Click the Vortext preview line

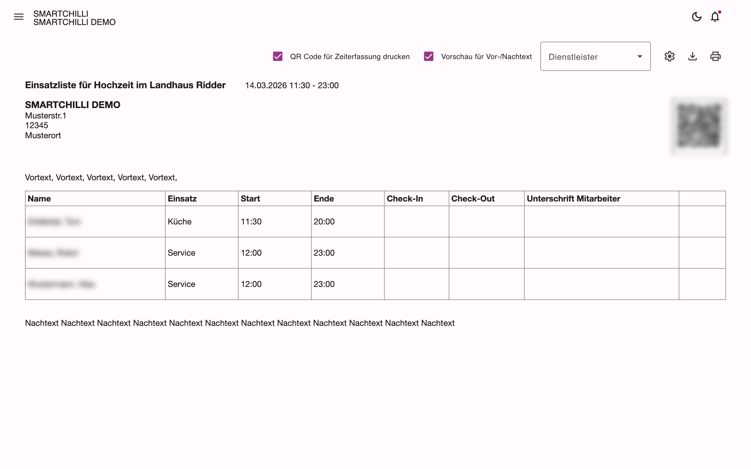[x=101, y=178]
